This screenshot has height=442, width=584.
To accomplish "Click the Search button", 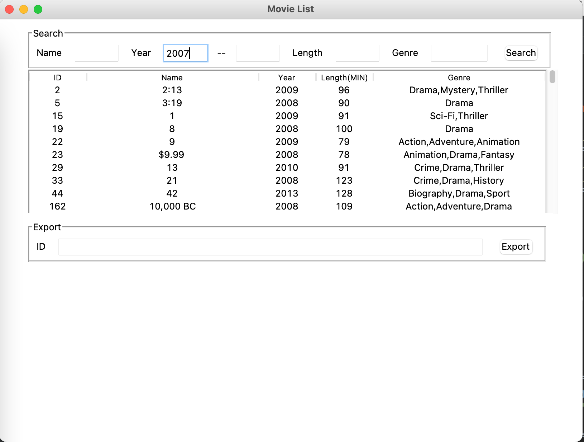I will coord(521,53).
